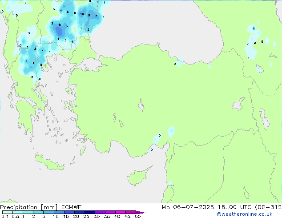Image resolution: width=282 pixels, height=218 pixels.
Task: Click the dark blue heaviest rain patch
Action: (x=59, y=31)
